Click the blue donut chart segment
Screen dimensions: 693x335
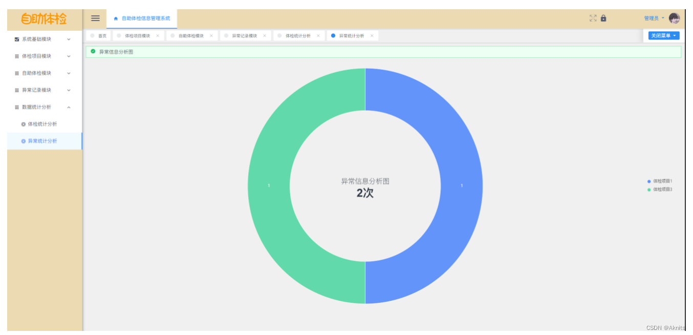pos(462,185)
